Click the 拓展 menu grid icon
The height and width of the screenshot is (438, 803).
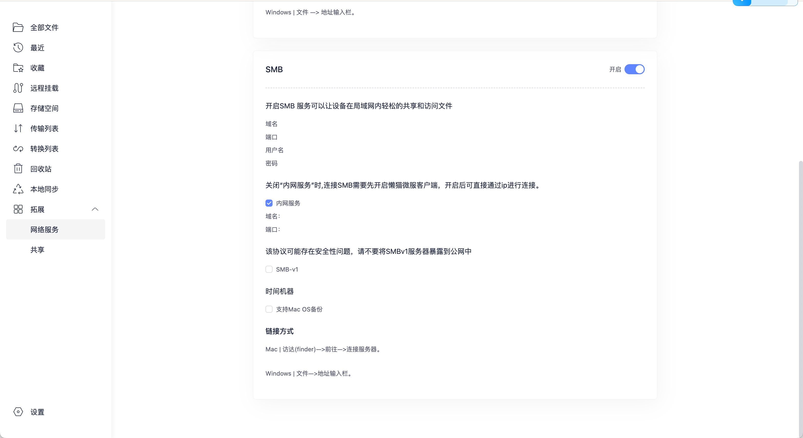point(18,209)
